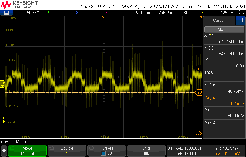
Task: Toggle the Y2 cursor checkbox
Action: 103,154
